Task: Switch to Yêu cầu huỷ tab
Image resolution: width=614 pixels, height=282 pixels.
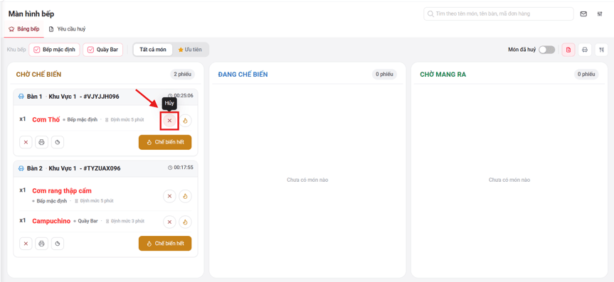Action: [67, 29]
